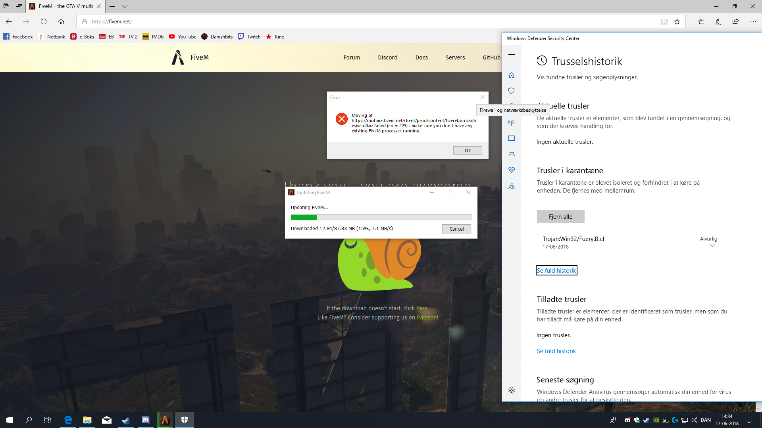Click the FiveM update progress bar
This screenshot has width=762, height=428.
pos(381,217)
